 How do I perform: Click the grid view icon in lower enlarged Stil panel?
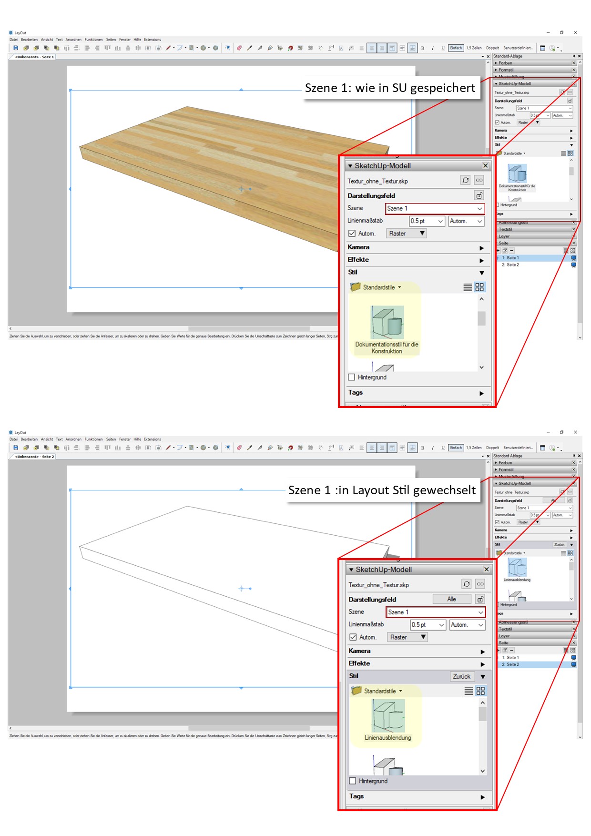click(x=480, y=691)
